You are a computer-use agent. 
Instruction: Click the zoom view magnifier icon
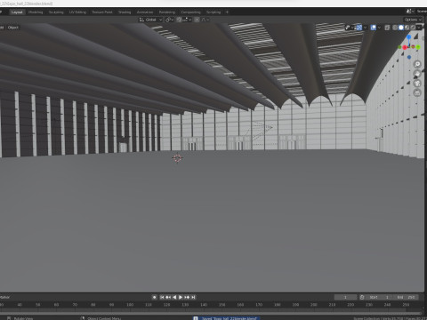pyautogui.click(x=417, y=64)
